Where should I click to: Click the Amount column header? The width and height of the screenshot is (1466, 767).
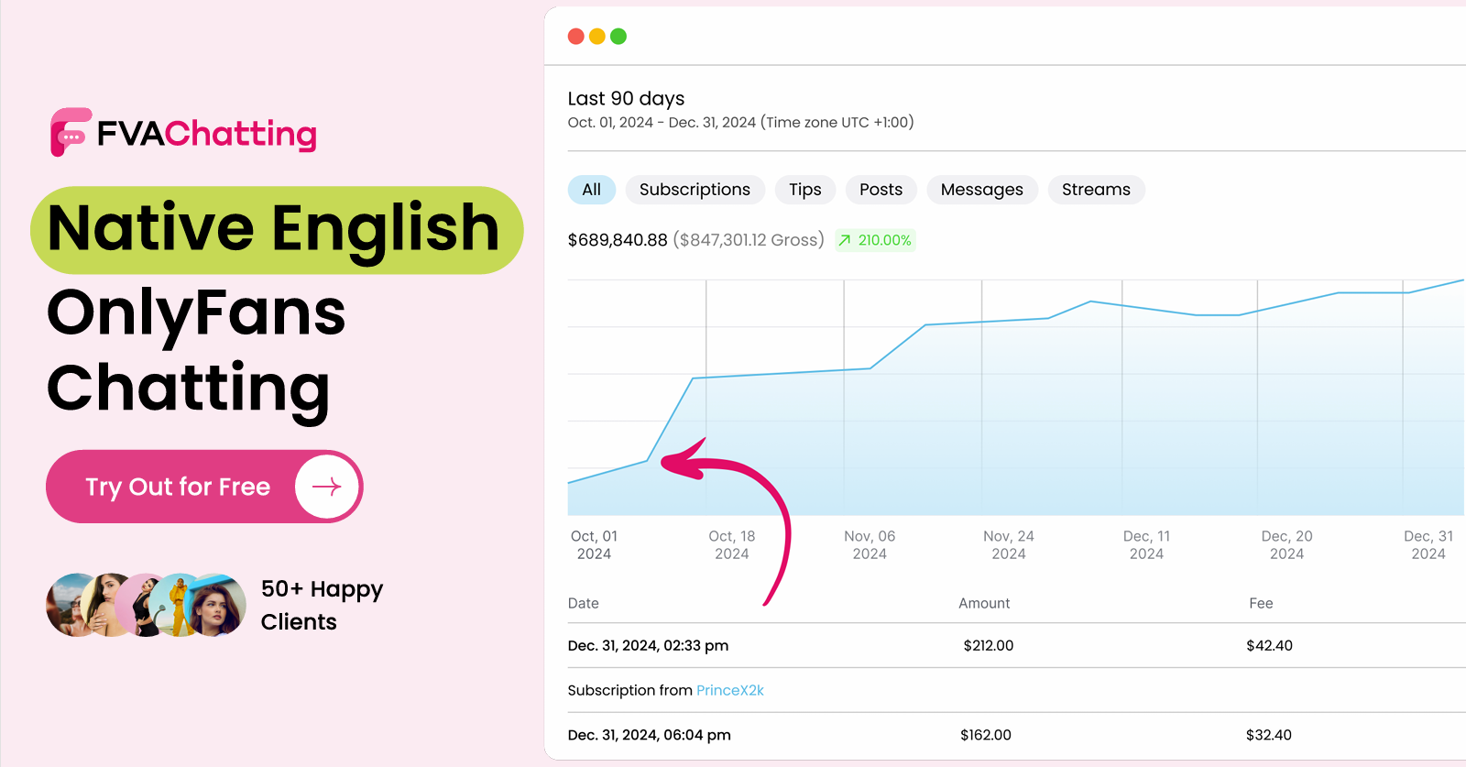pos(984,603)
